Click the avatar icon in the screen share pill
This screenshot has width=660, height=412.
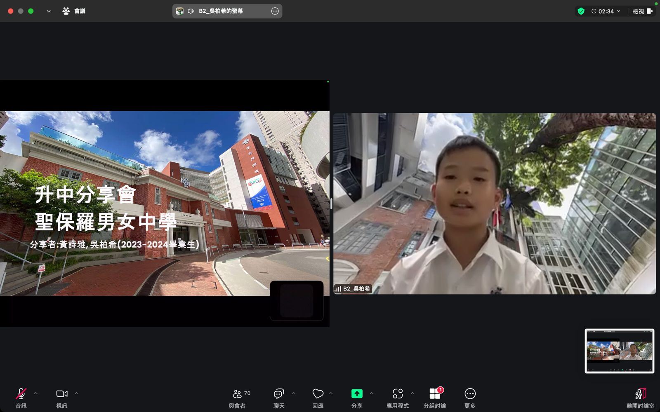[180, 11]
